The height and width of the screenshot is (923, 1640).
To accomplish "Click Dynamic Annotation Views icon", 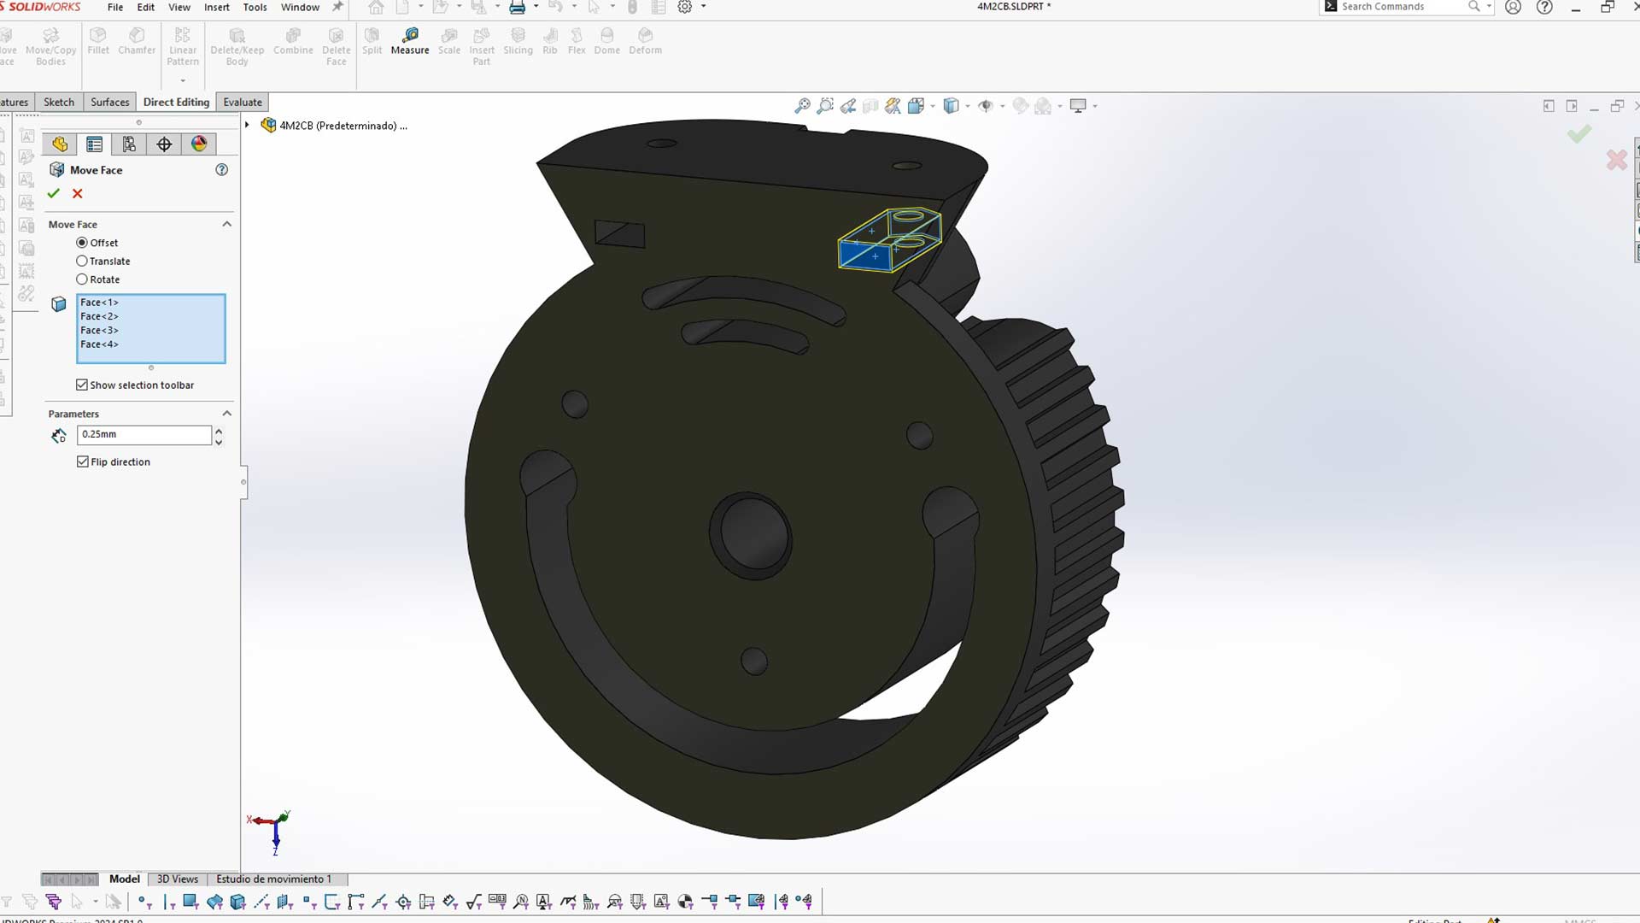I will (893, 106).
